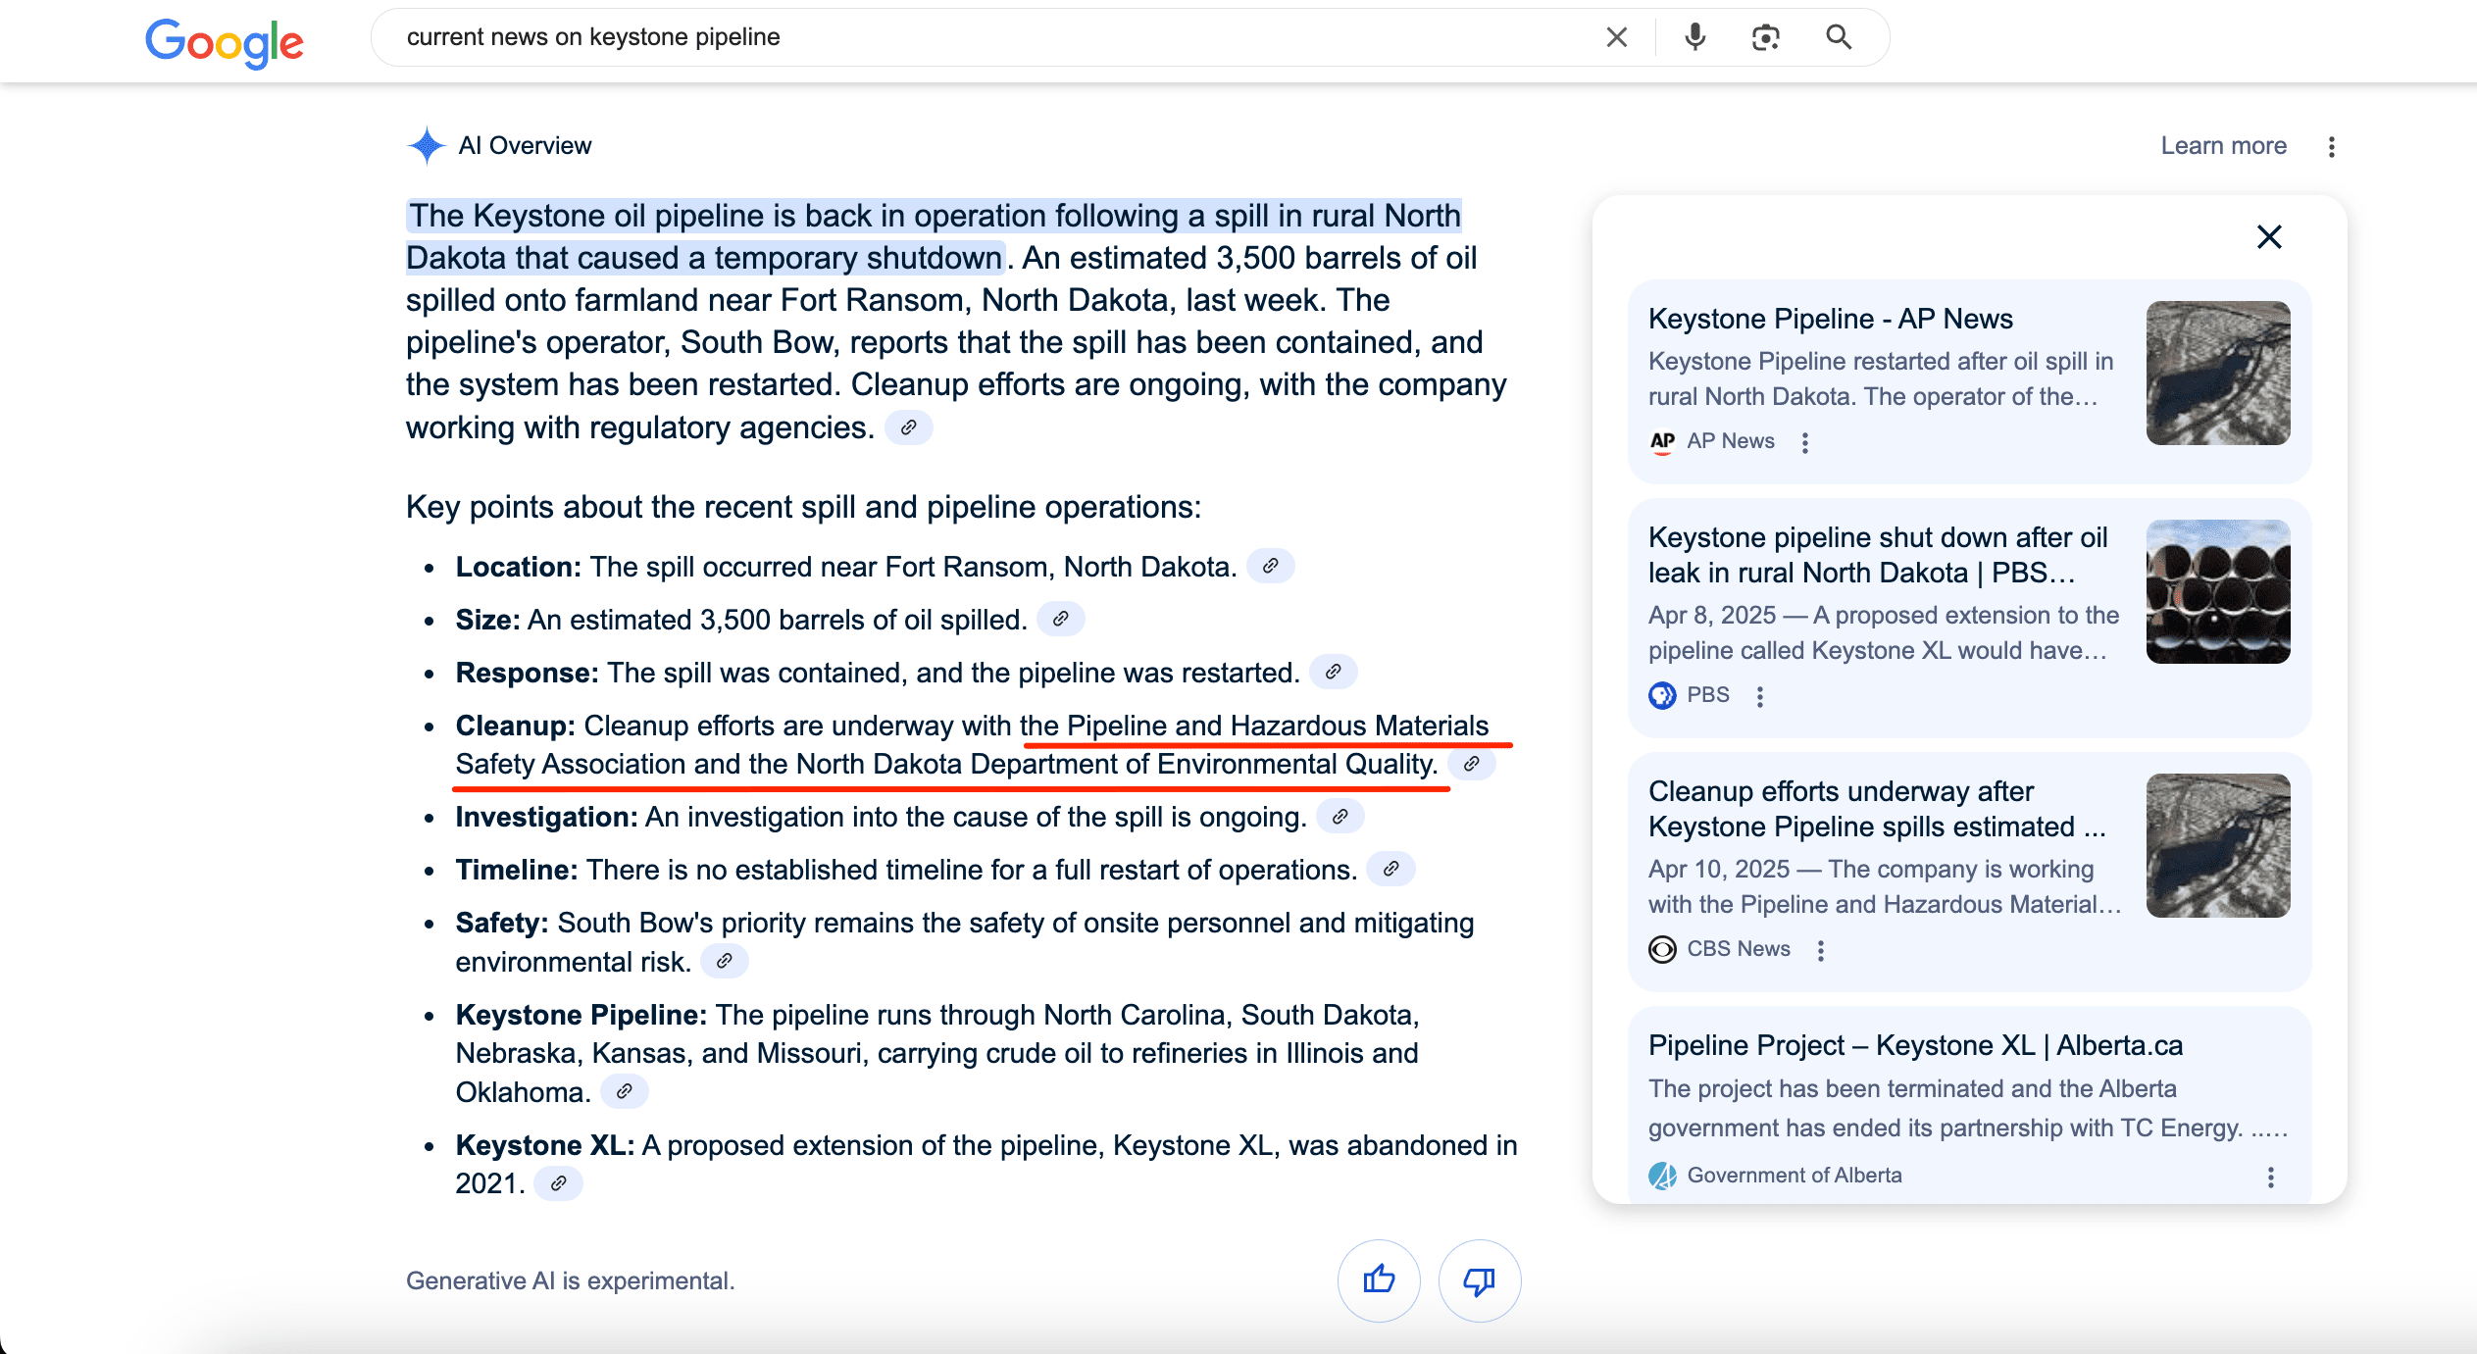Clear the search box text
Viewport: 2477px width, 1354px height.
(1616, 37)
